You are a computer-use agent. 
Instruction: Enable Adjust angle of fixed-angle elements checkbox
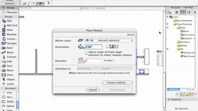coord(86,53)
